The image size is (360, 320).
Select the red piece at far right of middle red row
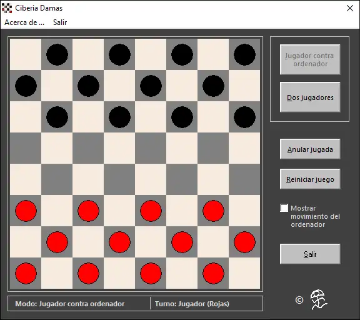click(x=244, y=242)
